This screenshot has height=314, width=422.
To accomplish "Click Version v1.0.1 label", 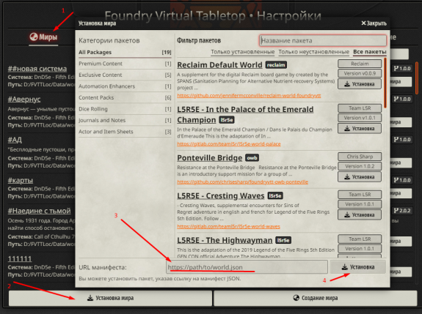I will coord(360,118).
